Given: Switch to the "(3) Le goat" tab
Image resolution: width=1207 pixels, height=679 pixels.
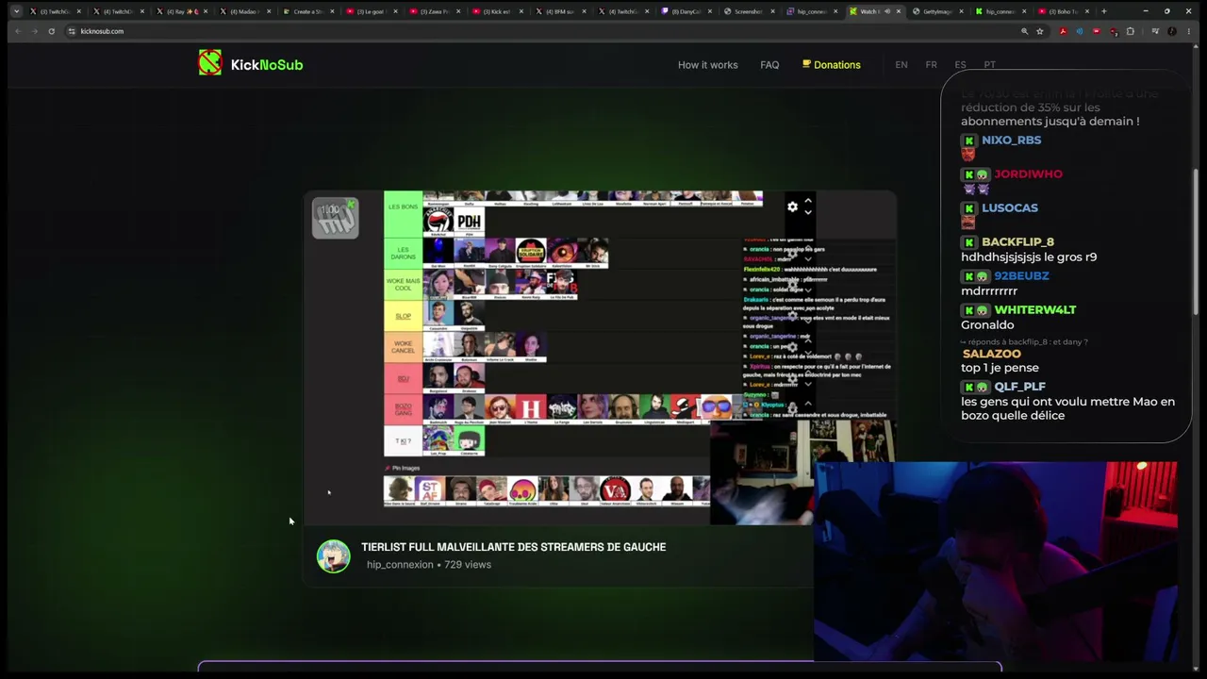Looking at the screenshot, I should [x=372, y=11].
